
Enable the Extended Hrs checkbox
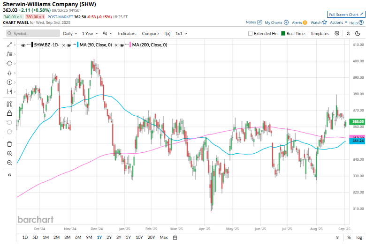(250, 33)
